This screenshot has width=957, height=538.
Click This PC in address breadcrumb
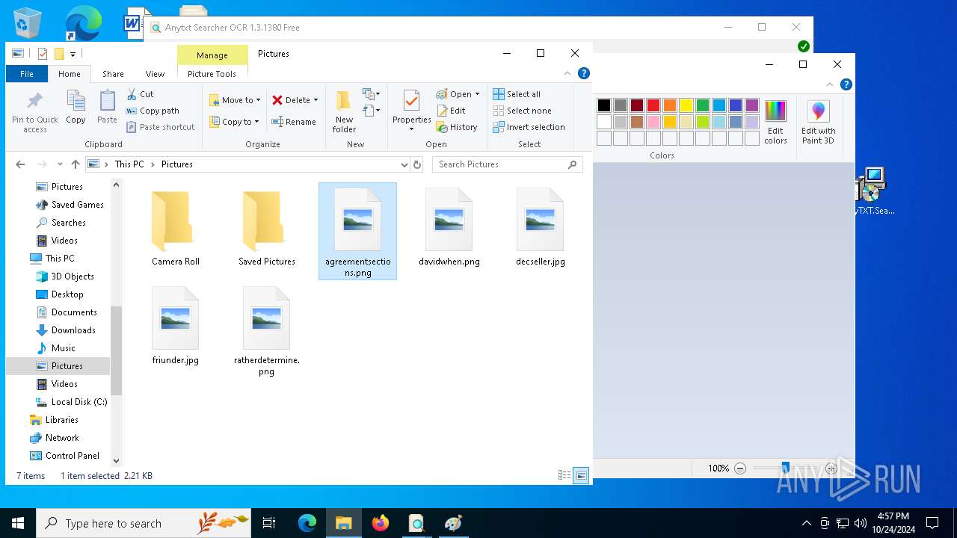click(129, 164)
